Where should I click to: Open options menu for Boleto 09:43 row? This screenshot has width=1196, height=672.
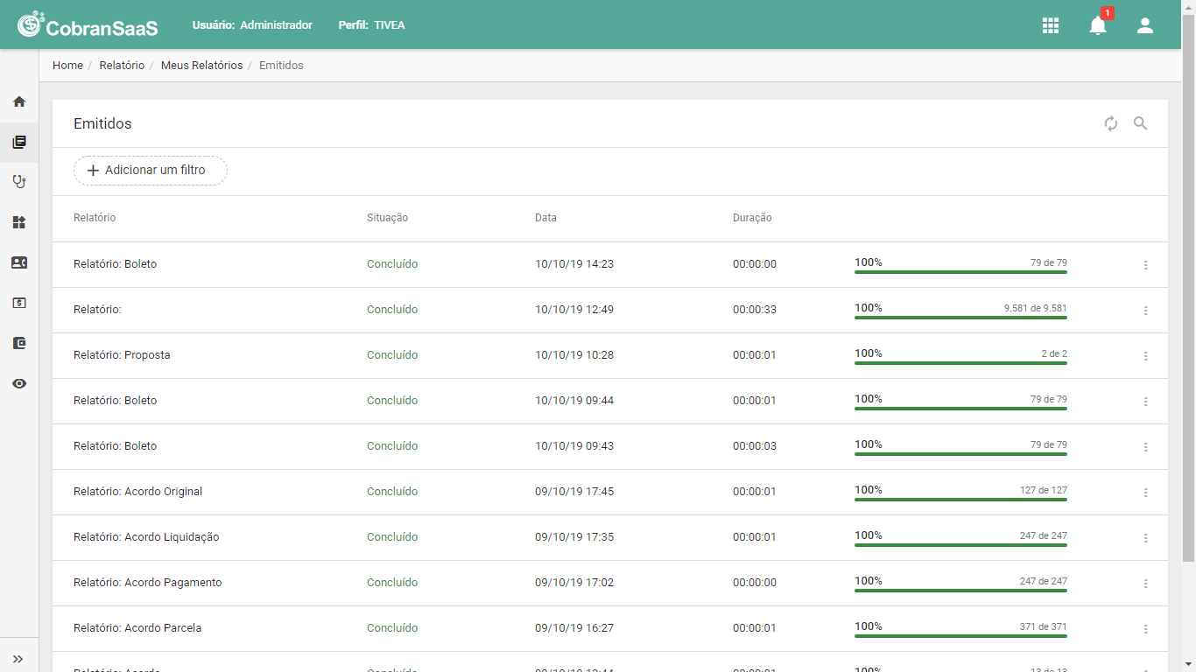(x=1145, y=447)
